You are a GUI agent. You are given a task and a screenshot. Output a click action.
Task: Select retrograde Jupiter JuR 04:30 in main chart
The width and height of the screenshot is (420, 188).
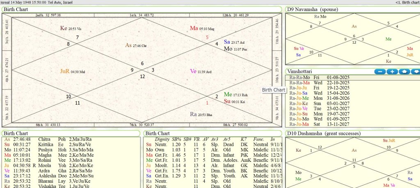point(65,71)
